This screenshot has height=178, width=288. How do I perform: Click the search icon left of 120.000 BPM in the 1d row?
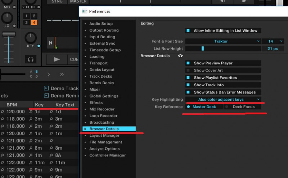3,111
